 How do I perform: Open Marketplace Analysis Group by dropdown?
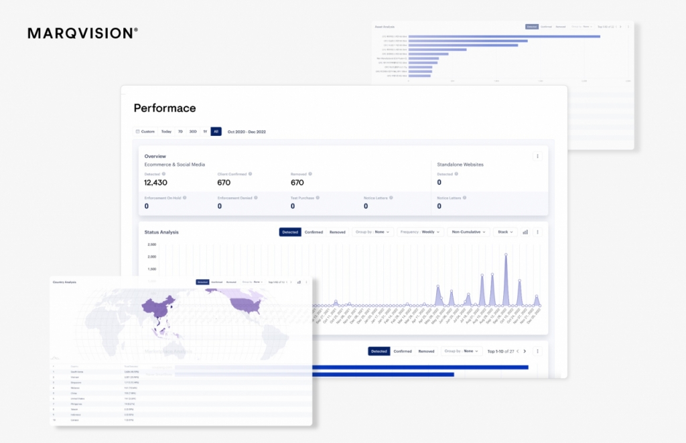[462, 351]
